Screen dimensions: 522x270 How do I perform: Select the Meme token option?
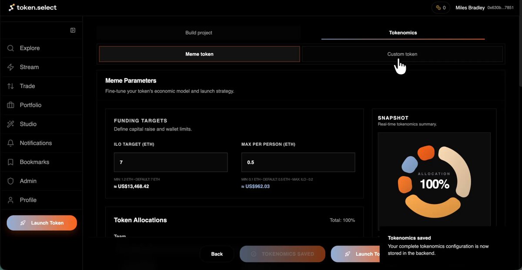[199, 54]
